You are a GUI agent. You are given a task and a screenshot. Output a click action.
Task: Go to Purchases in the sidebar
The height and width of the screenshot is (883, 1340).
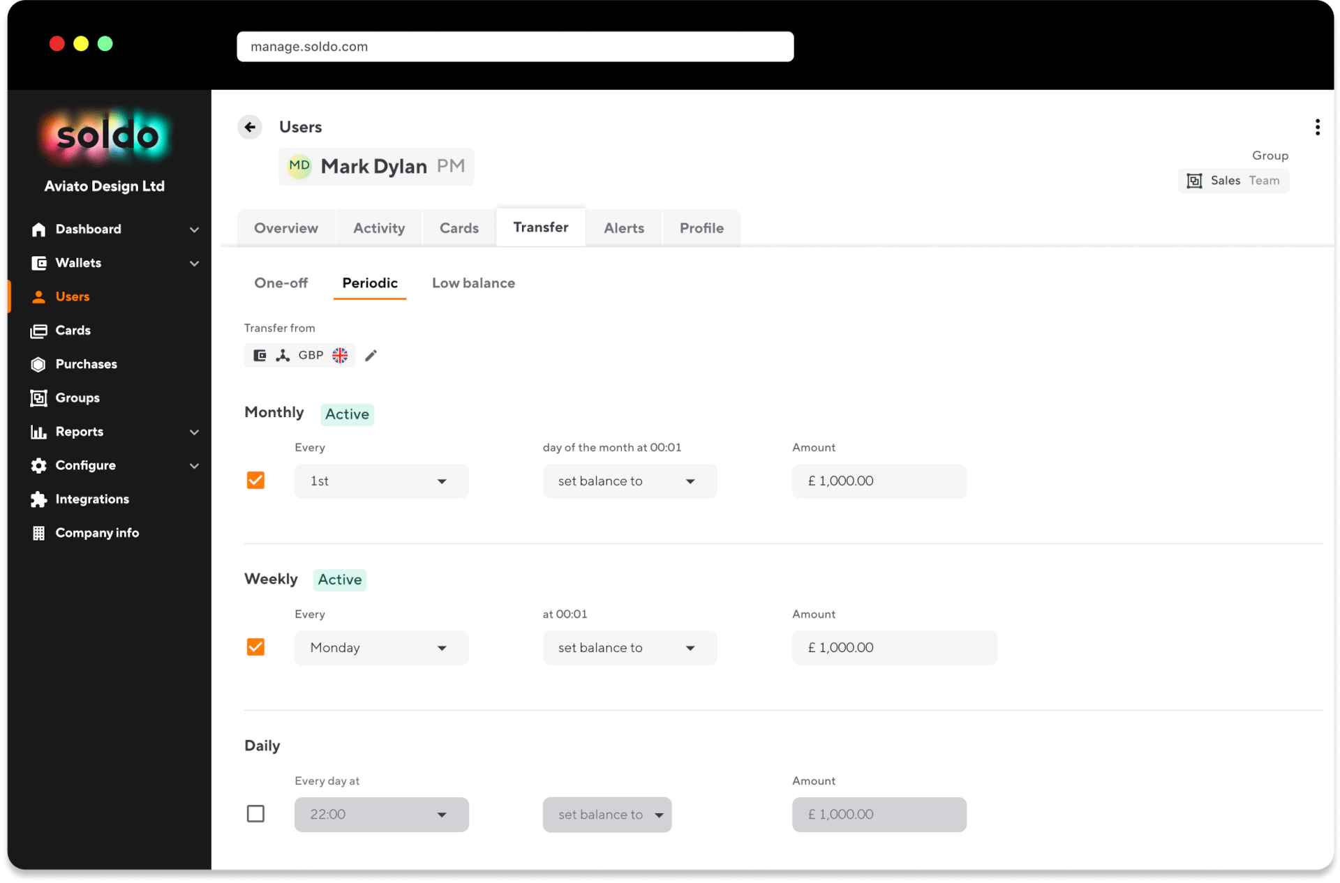click(86, 364)
